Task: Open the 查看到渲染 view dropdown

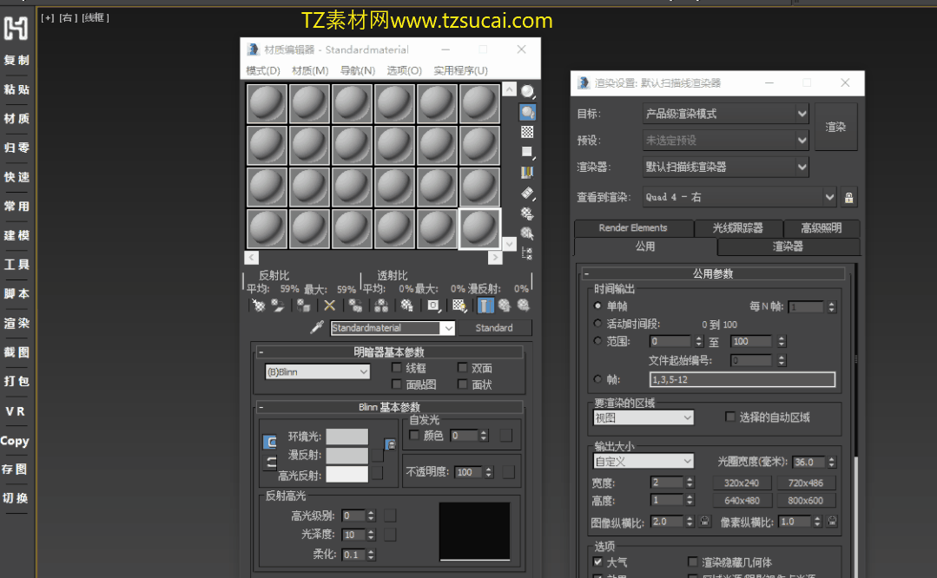Action: coord(739,197)
